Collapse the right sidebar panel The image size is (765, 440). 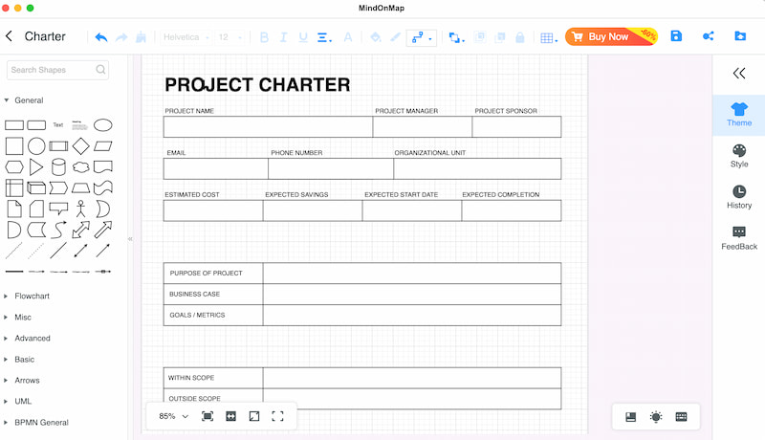[739, 73]
